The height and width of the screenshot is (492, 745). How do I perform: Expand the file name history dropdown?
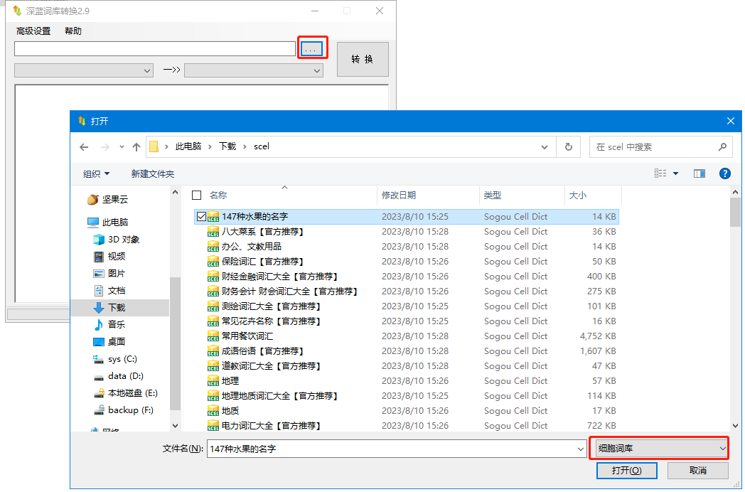click(x=579, y=449)
